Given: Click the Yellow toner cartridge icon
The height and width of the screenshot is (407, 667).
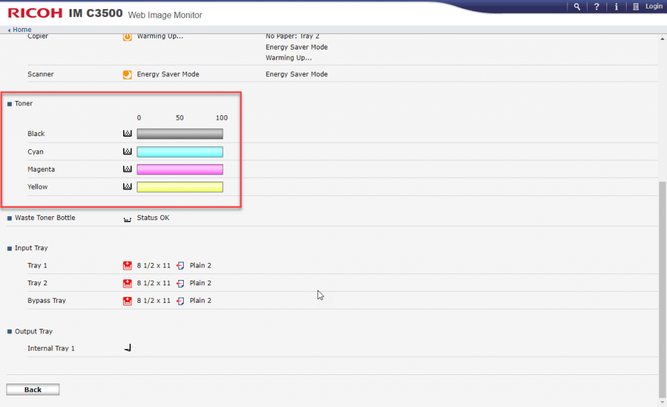Looking at the screenshot, I should tap(127, 186).
